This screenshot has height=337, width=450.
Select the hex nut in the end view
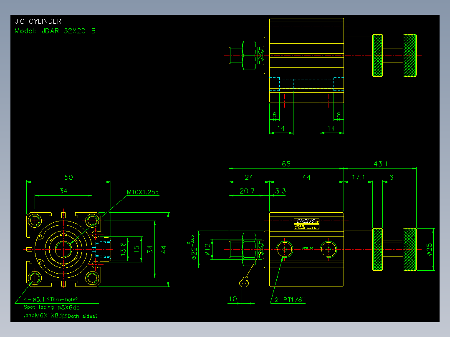point(63,249)
